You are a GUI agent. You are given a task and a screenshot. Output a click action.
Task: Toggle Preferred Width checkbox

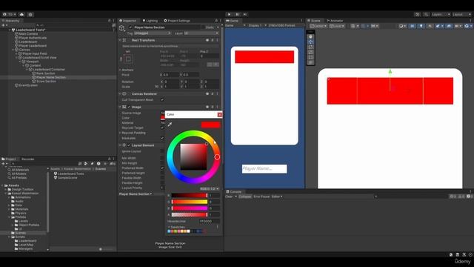coord(162,168)
